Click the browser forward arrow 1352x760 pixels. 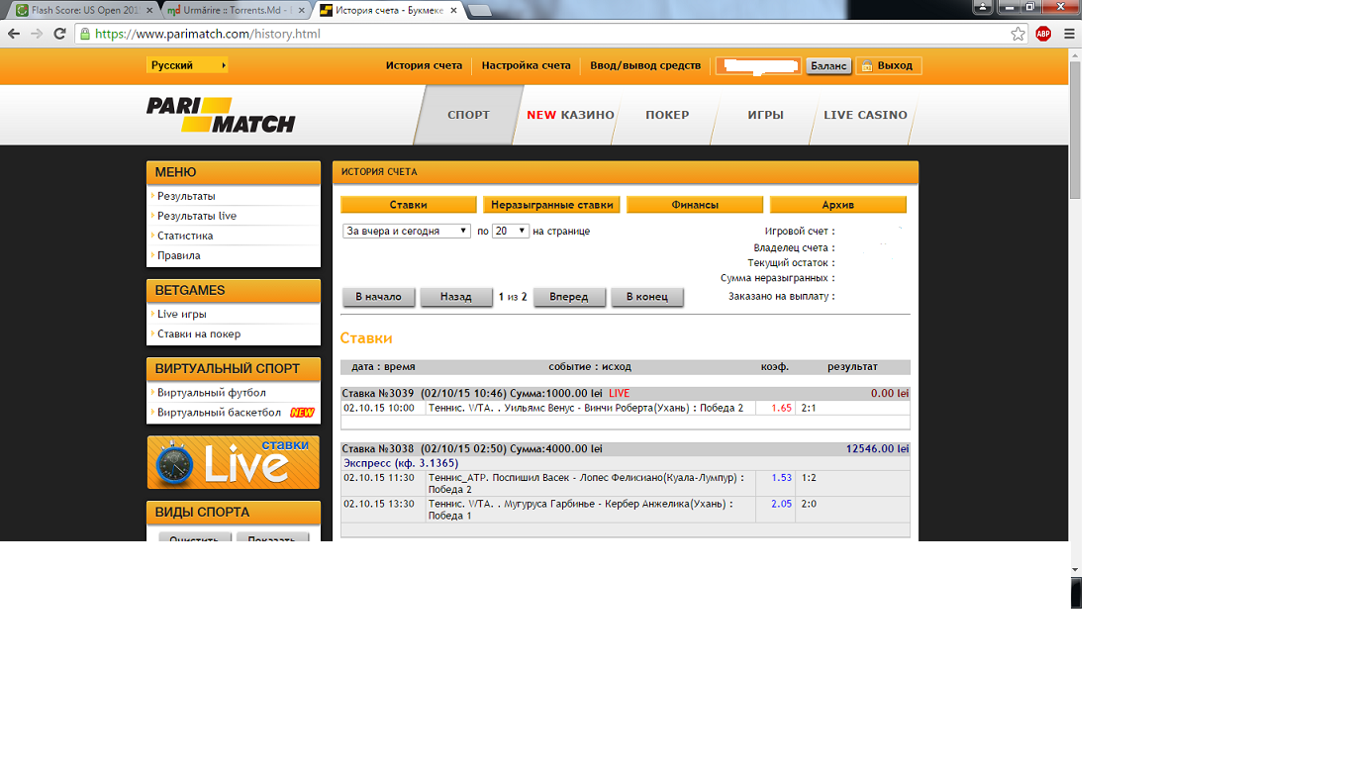37,34
